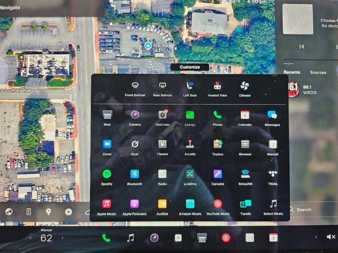Toggle traffic light map layer
This screenshot has width=338, height=253.
click(x=28, y=212)
